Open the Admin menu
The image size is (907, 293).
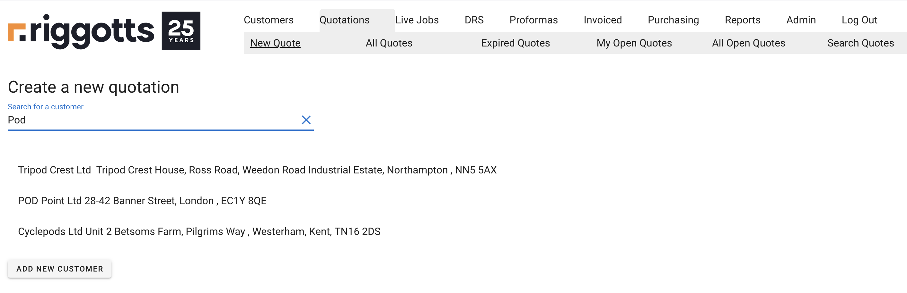801,20
